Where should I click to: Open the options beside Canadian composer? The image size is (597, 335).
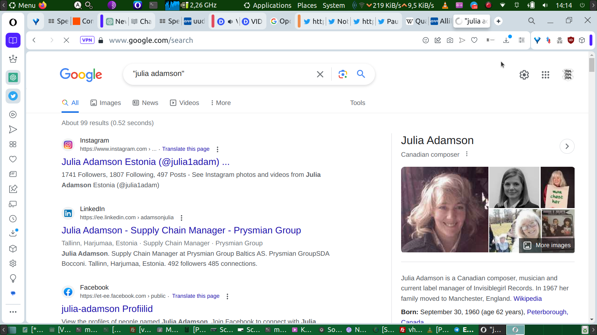coord(467,154)
